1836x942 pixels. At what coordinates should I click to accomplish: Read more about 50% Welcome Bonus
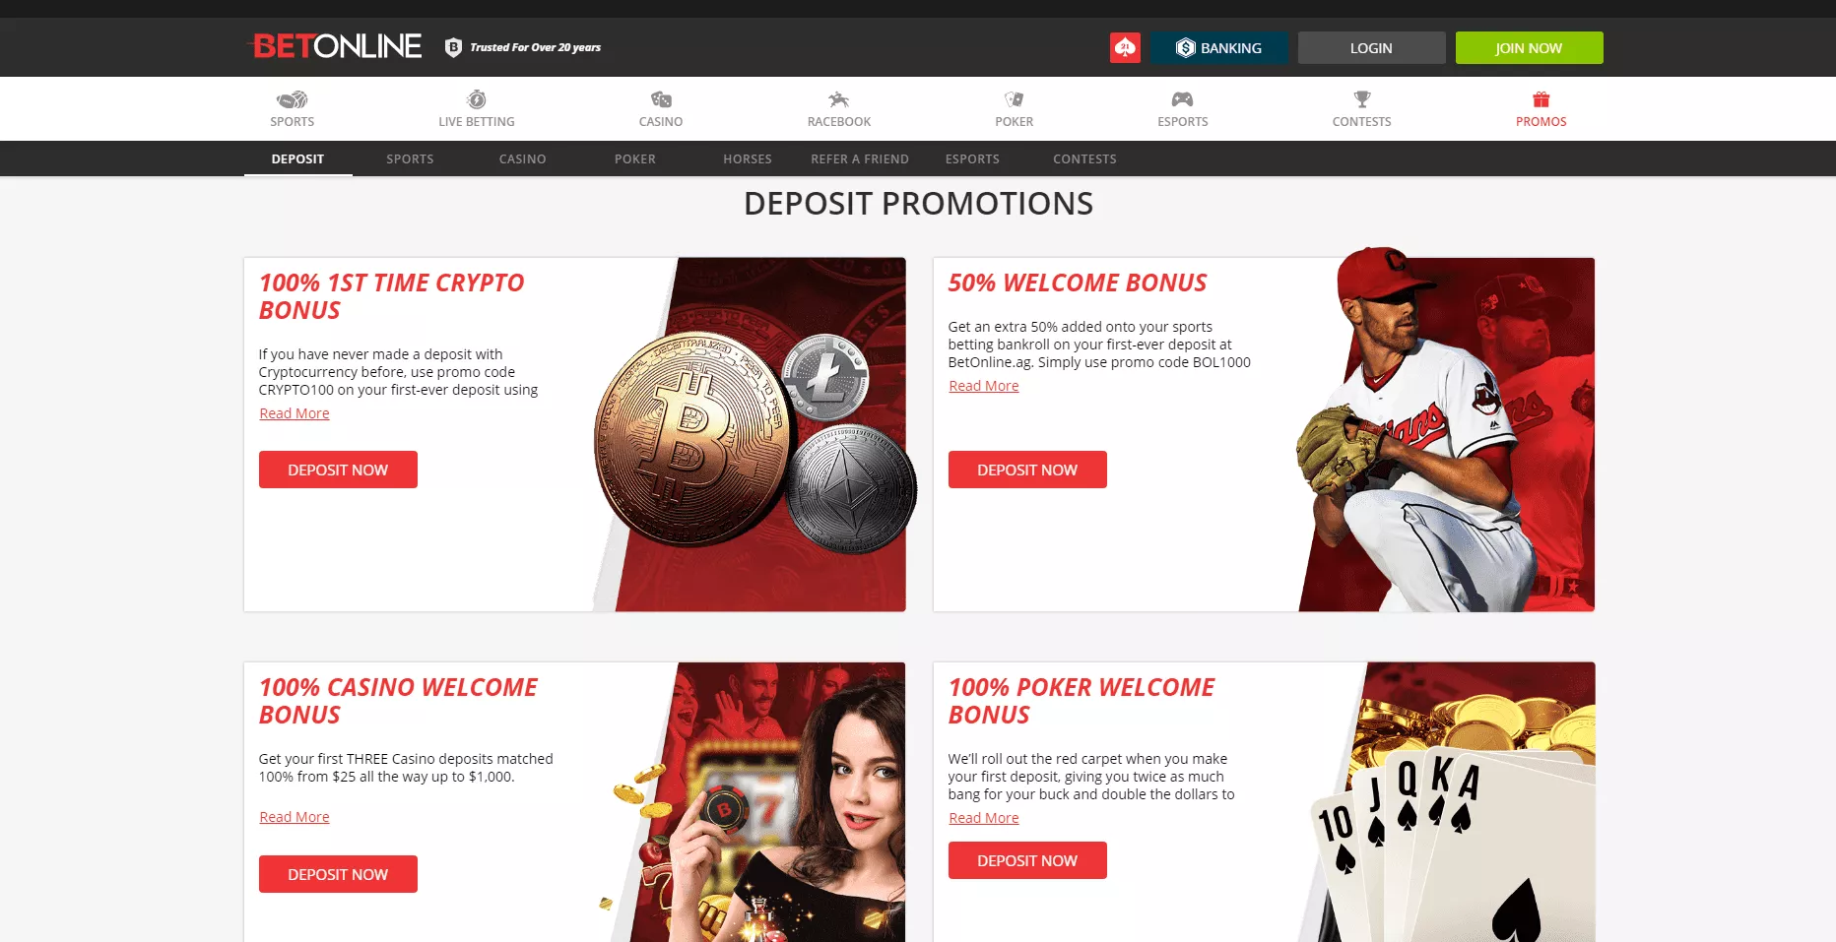984,386
